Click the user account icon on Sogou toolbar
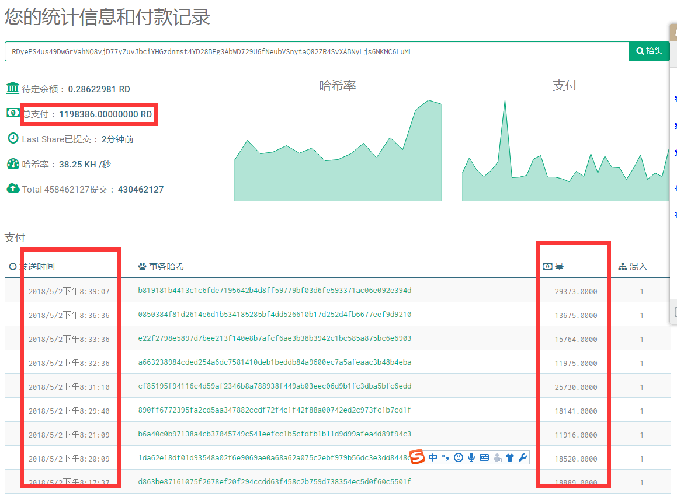Screen dimensions: 677x496 click(498, 457)
